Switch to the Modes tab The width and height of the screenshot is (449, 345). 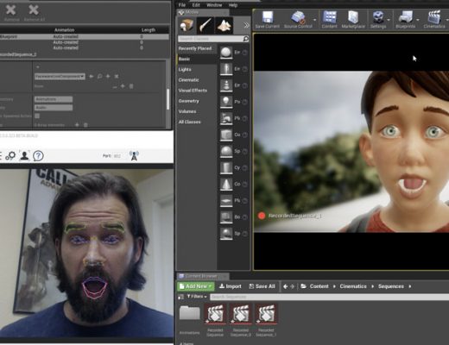pos(203,12)
